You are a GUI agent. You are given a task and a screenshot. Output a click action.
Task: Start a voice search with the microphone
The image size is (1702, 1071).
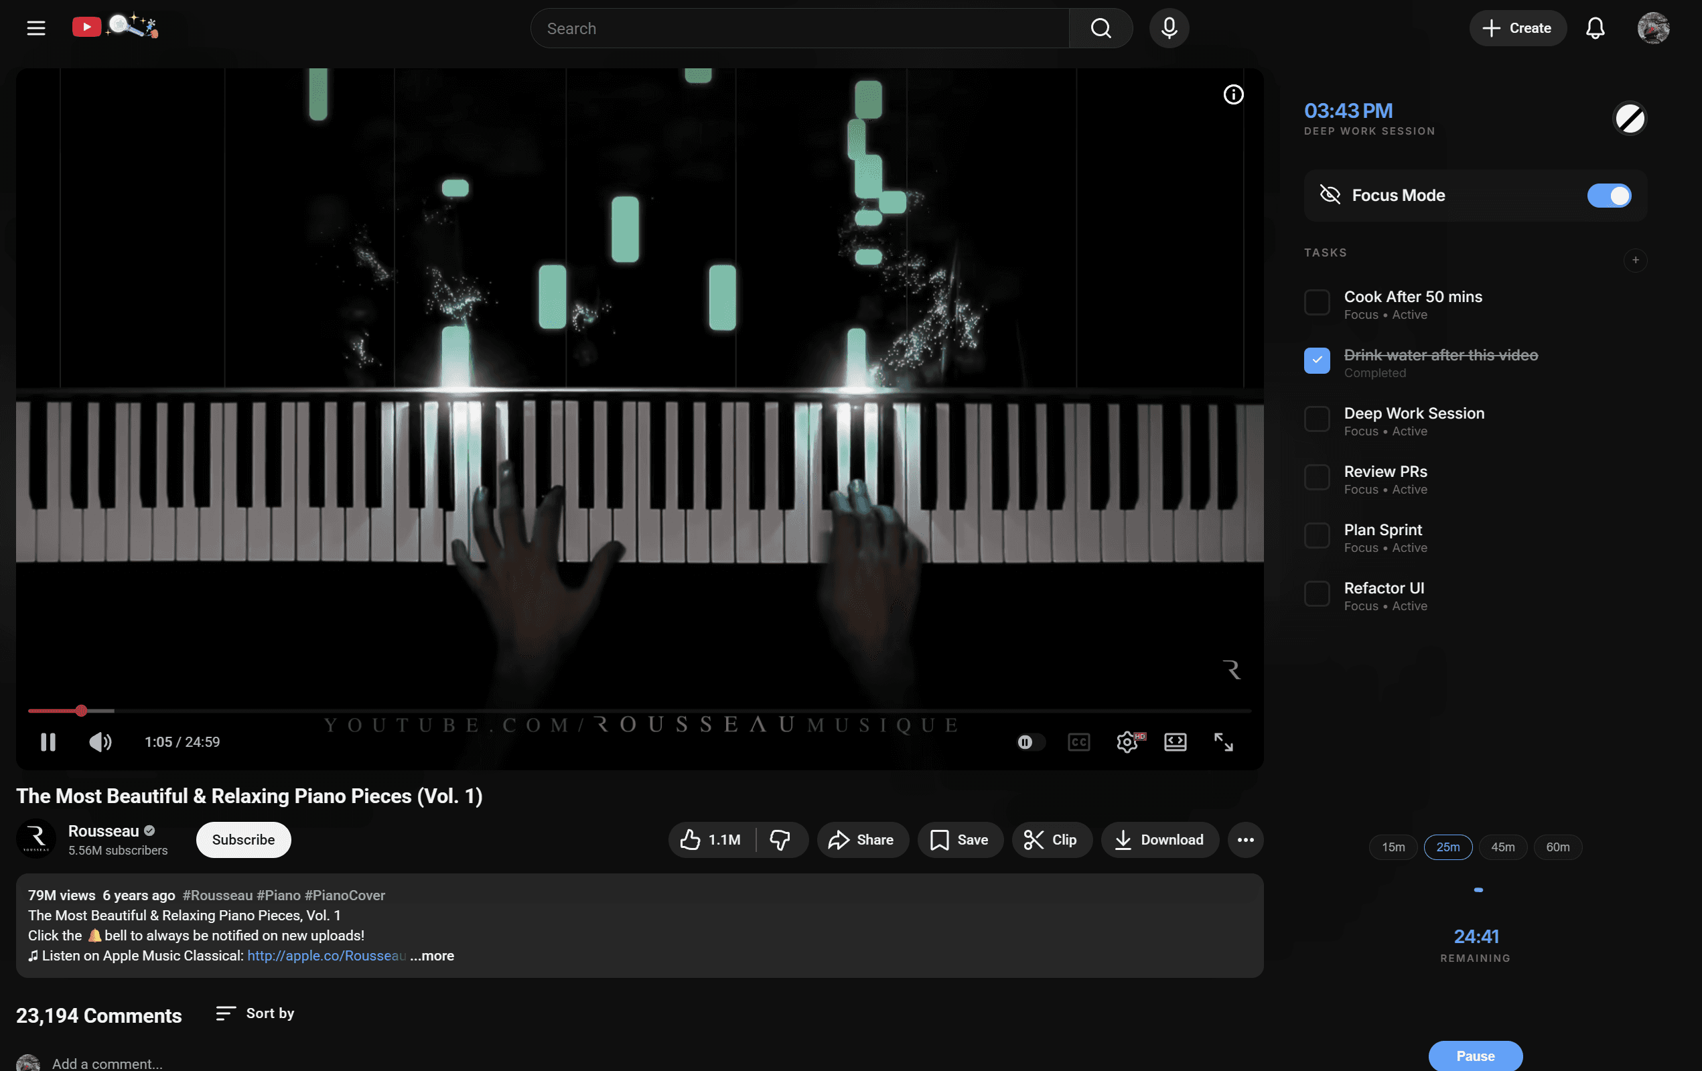point(1167,28)
